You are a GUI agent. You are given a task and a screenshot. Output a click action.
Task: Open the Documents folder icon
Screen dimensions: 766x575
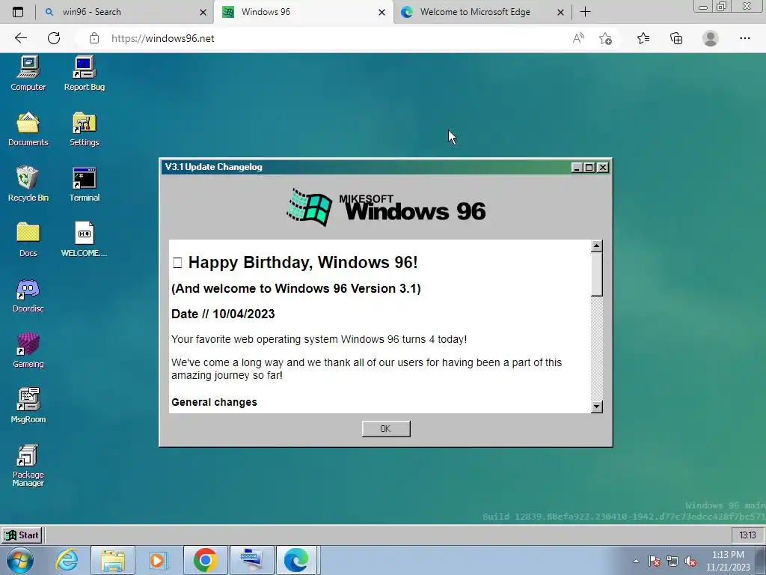[x=28, y=129]
